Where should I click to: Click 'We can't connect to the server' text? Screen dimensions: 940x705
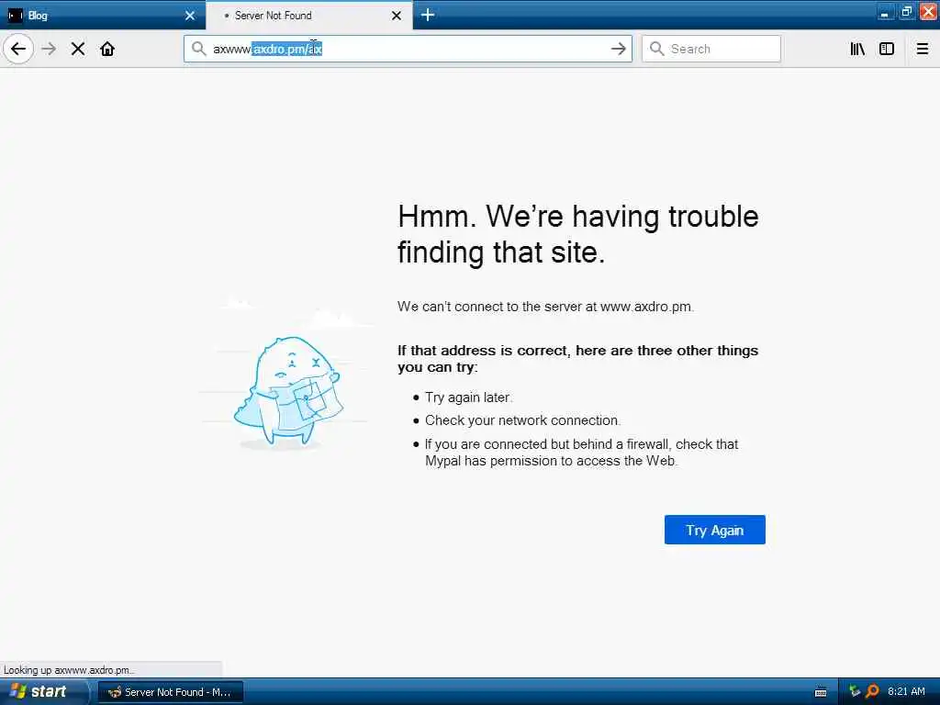coord(545,307)
